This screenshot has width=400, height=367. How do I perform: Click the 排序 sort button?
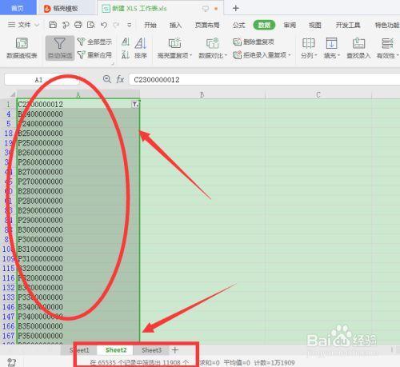[x=141, y=48]
